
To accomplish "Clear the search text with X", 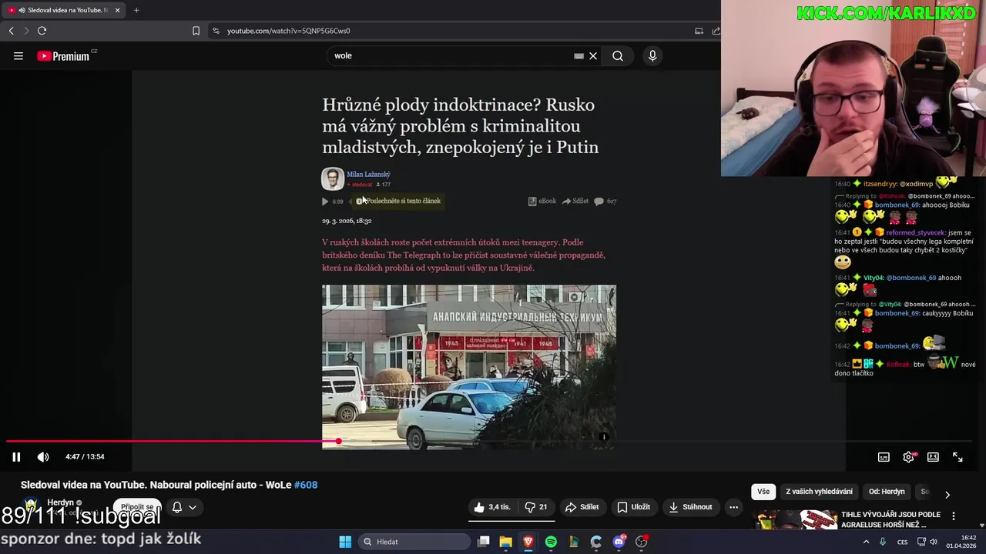I will coord(593,55).
